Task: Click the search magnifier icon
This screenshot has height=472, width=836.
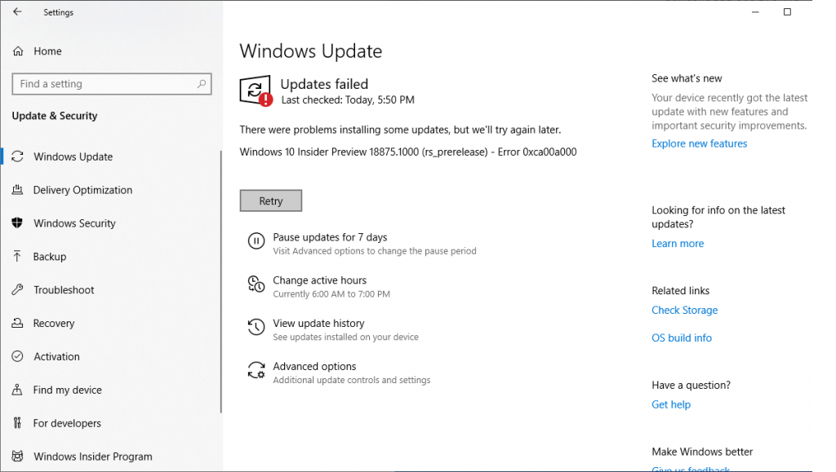Action: pos(202,84)
